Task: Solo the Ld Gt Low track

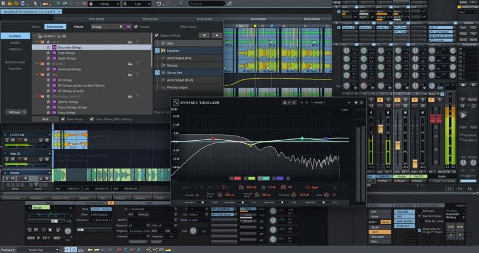Action: pyautogui.click(x=7, y=140)
